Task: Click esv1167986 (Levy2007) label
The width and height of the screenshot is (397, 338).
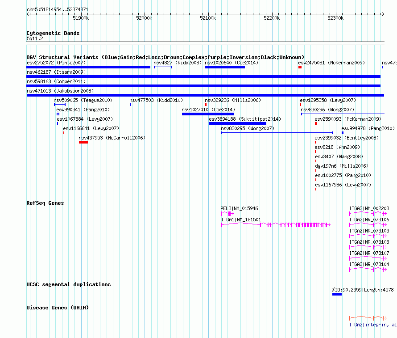Action: (x=343, y=185)
